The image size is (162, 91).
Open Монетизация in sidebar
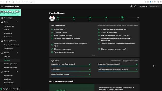8,76
